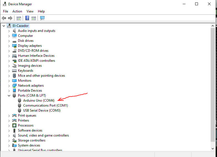Screen dimensions: 217x157
Task: Click the Forward arrow toolbar button
Action: click(x=10, y=18)
